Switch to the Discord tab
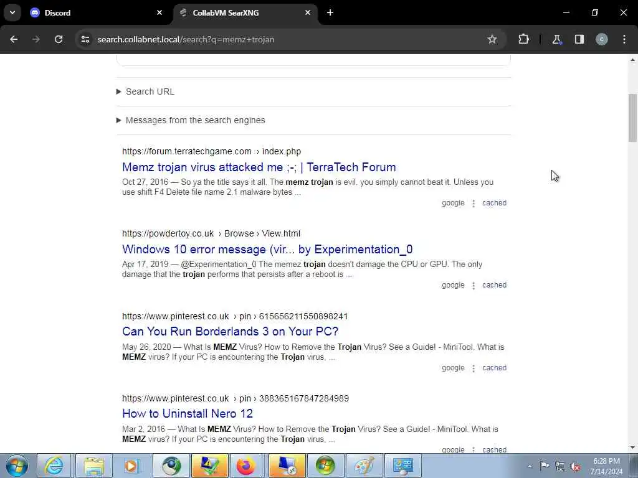The height and width of the screenshot is (478, 638). 95,12
